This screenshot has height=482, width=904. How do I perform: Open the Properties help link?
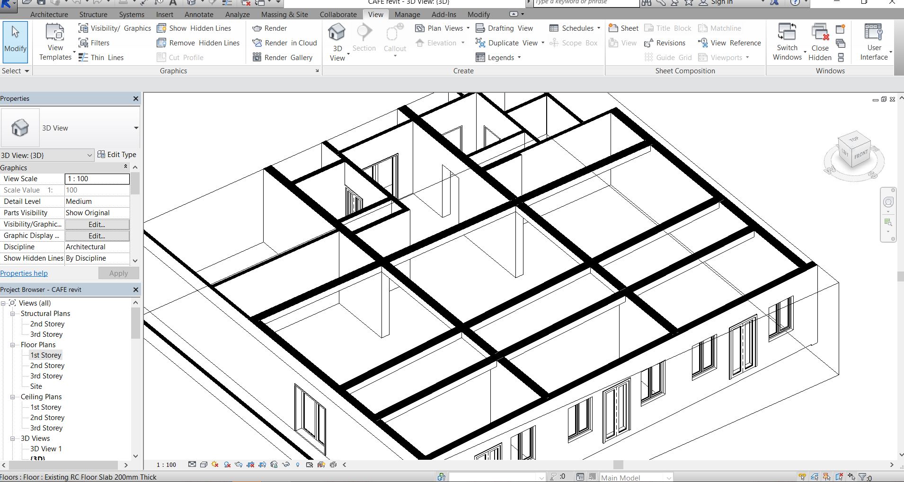click(x=24, y=273)
